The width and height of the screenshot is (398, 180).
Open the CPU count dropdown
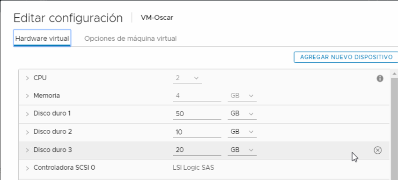coord(187,78)
